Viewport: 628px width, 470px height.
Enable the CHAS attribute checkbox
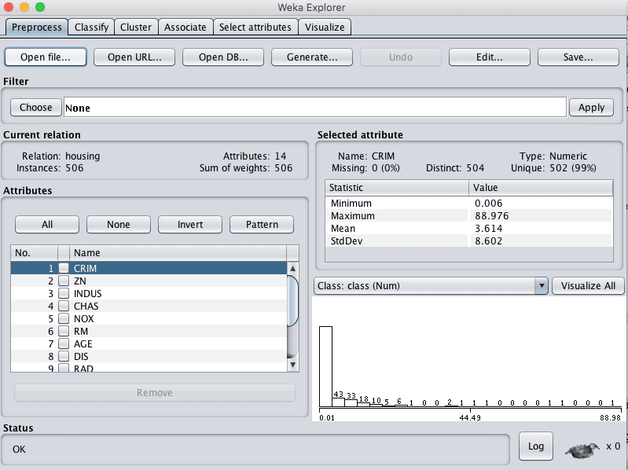[x=64, y=306]
